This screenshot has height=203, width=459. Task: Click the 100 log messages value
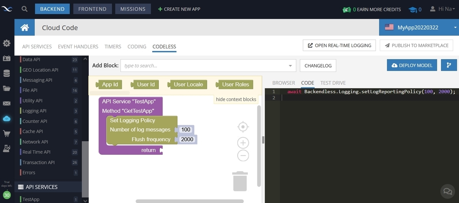[186, 130]
